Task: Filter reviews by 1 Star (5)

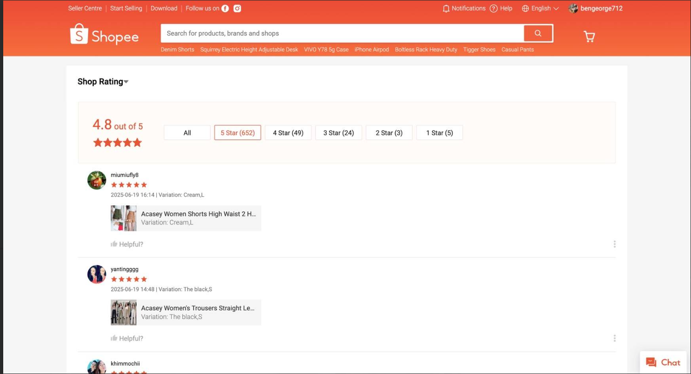Action: click(x=439, y=133)
